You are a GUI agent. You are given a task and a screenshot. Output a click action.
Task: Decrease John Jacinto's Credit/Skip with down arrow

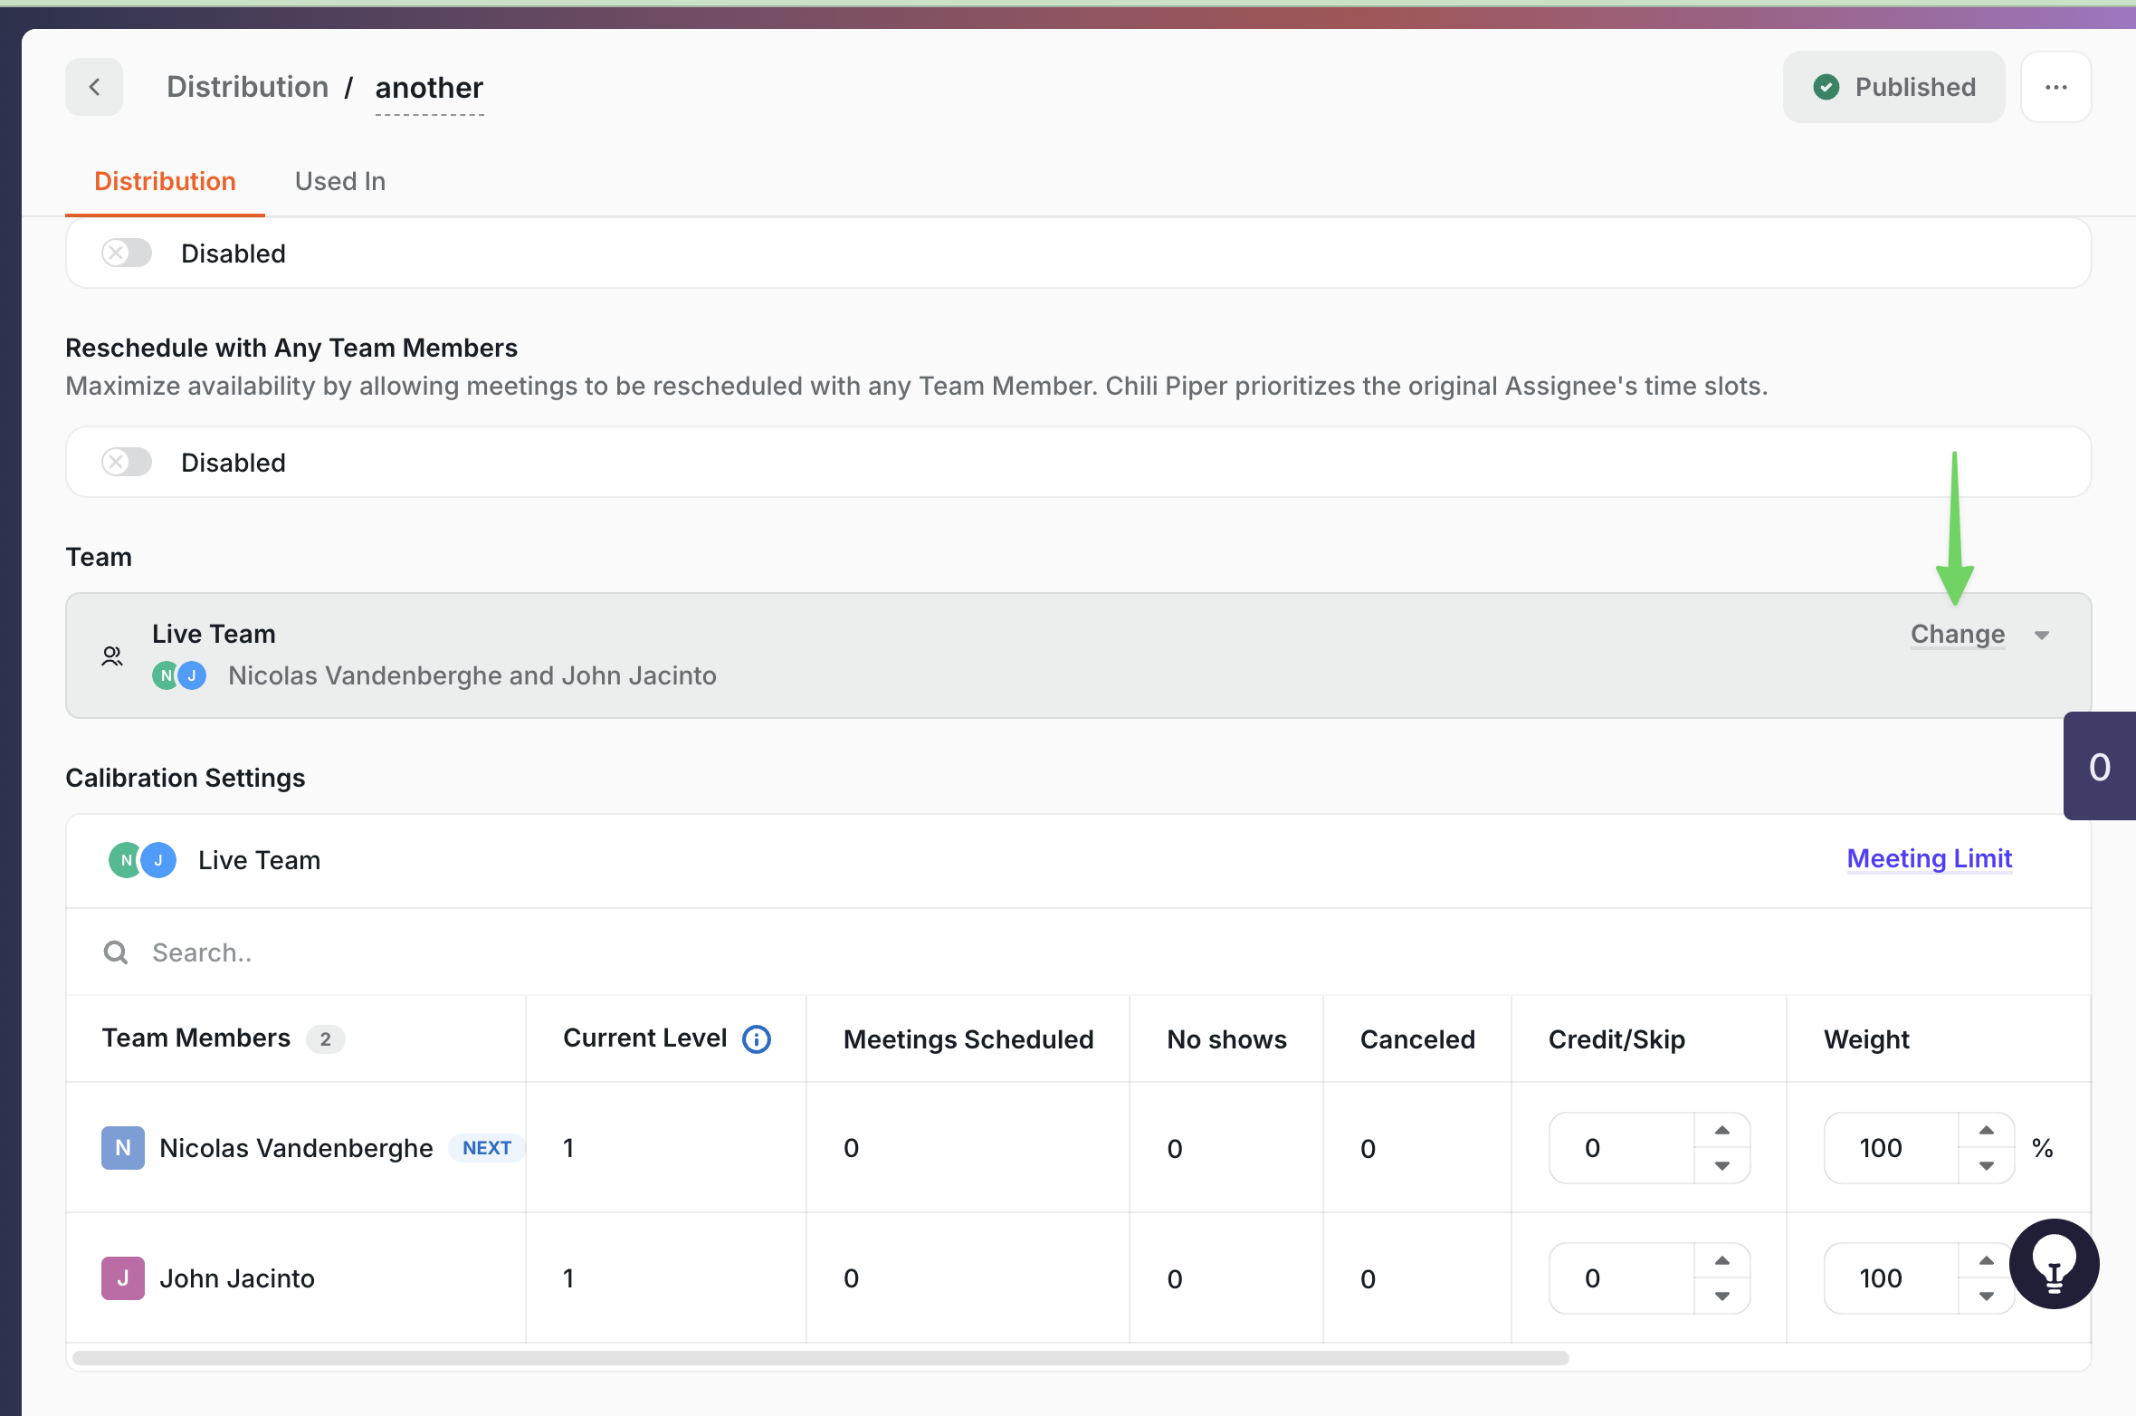(x=1722, y=1296)
